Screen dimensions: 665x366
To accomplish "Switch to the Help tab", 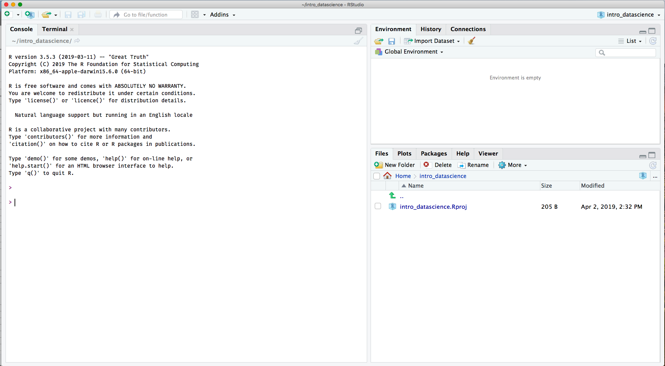I will (463, 153).
